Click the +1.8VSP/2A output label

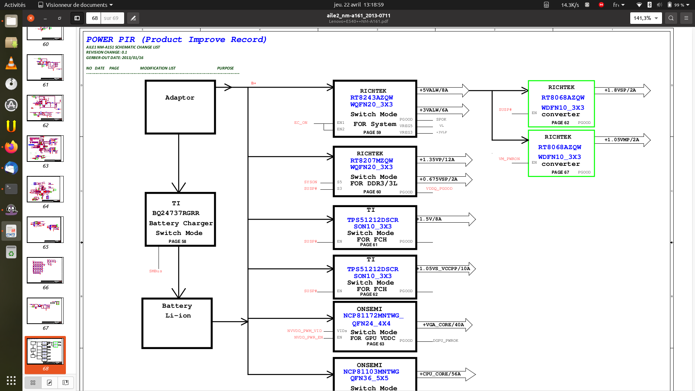620,90
